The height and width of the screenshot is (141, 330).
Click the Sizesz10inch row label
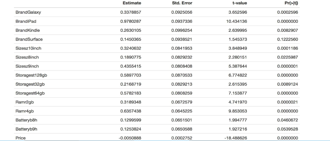coord(29,48)
